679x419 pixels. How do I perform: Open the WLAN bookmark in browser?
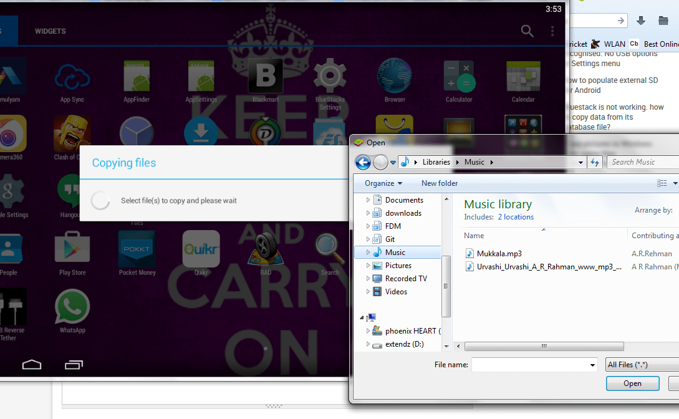pos(609,44)
